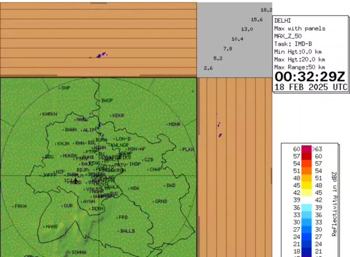Click the 18 FEB 2025 UTC date
Image resolution: width=350 pixels, height=257 pixels.
[x=311, y=87]
